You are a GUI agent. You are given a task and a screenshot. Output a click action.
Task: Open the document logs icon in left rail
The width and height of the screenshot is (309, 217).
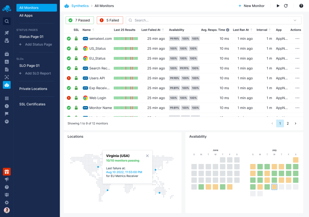click(x=7, y=69)
